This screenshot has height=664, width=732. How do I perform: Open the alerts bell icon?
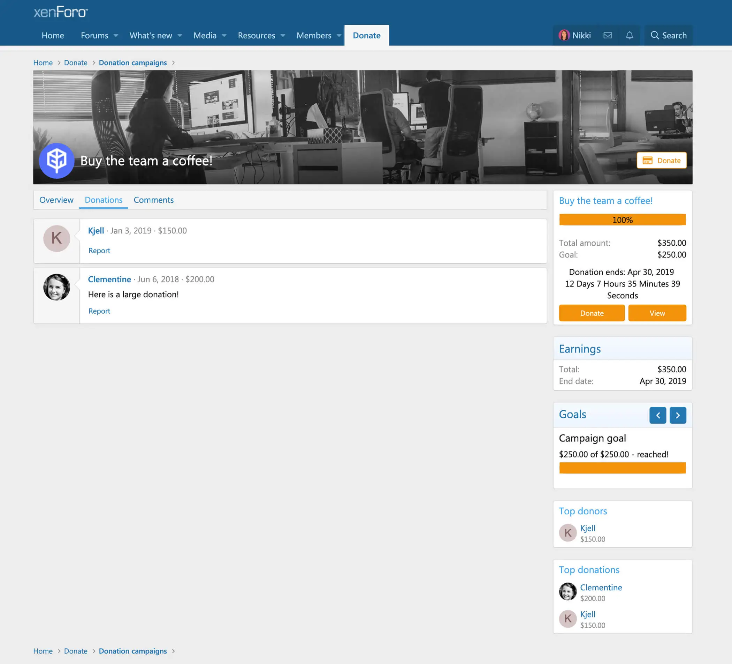click(x=629, y=35)
